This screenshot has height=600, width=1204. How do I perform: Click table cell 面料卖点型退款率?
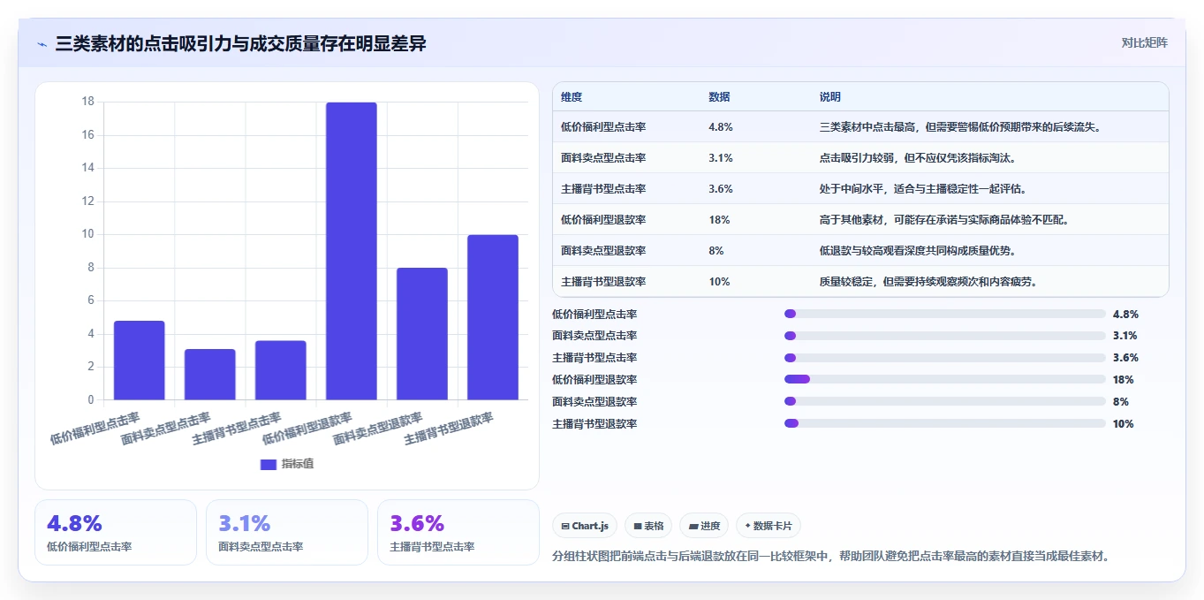click(x=603, y=251)
